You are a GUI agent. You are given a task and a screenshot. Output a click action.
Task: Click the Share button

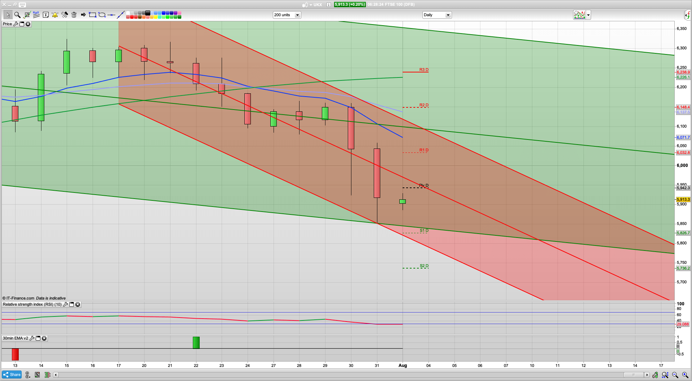[12, 375]
